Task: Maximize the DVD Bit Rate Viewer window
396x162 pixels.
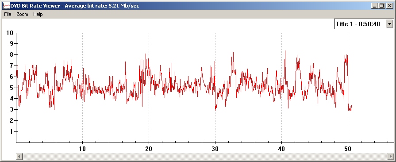Action: coord(381,6)
